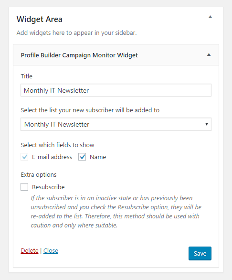
Task: Collapse the Campaign Monitor Widget arrow icon
Action: (209, 55)
